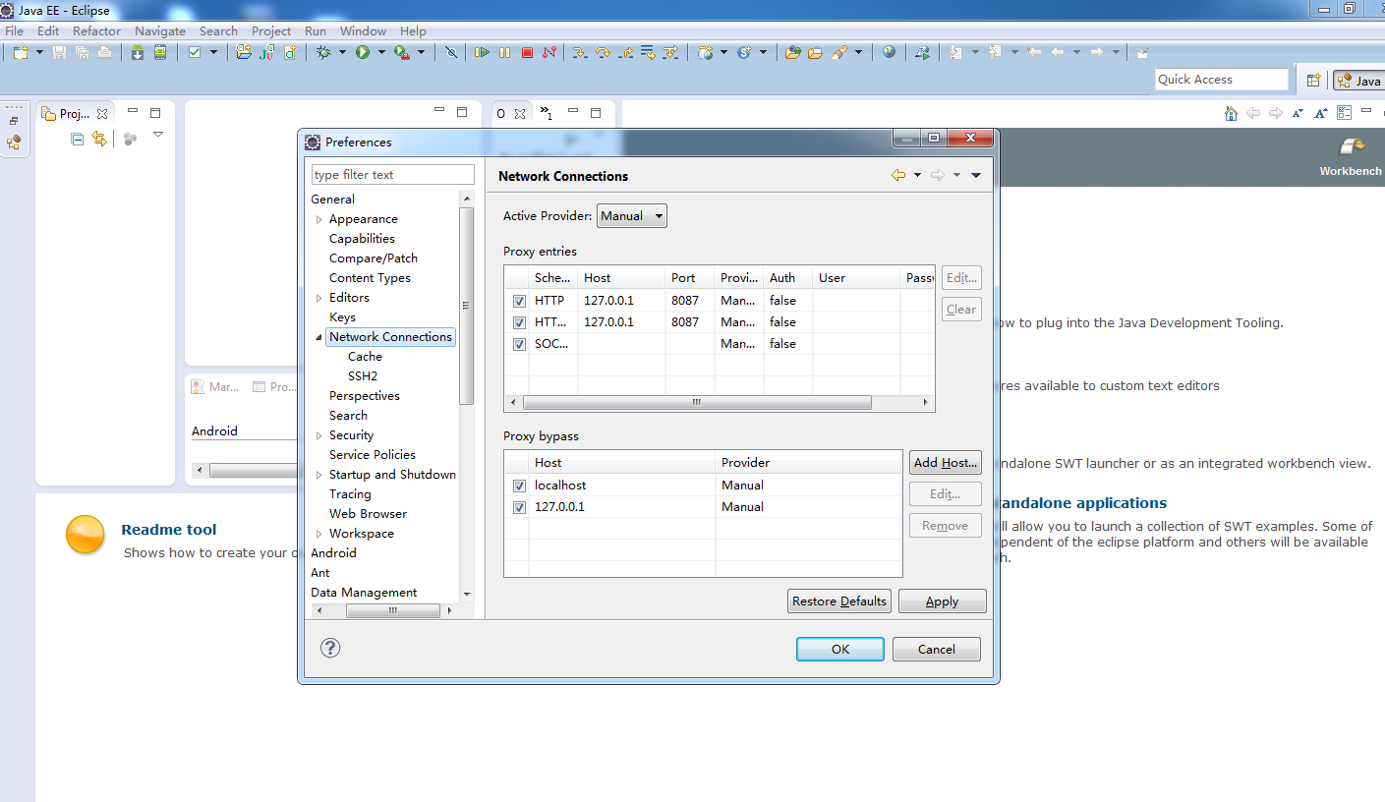1385x802 pixels.
Task: Toggle the localhost bypass checkbox
Action: (519, 486)
